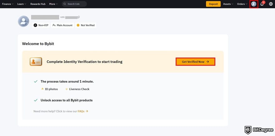Click the Main Account badge
This screenshot has height=136, width=275.
(62, 25)
